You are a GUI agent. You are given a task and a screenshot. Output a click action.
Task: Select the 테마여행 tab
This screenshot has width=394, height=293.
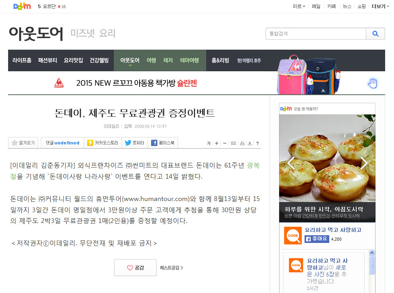[x=189, y=60]
